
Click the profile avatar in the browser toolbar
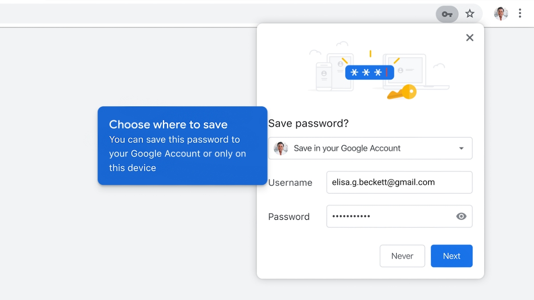pyautogui.click(x=501, y=13)
